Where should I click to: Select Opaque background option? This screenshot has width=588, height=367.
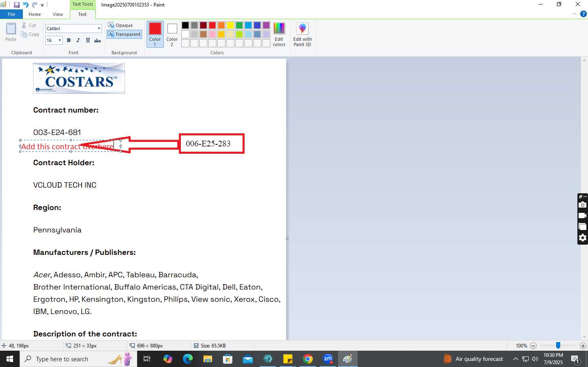pyautogui.click(x=120, y=25)
